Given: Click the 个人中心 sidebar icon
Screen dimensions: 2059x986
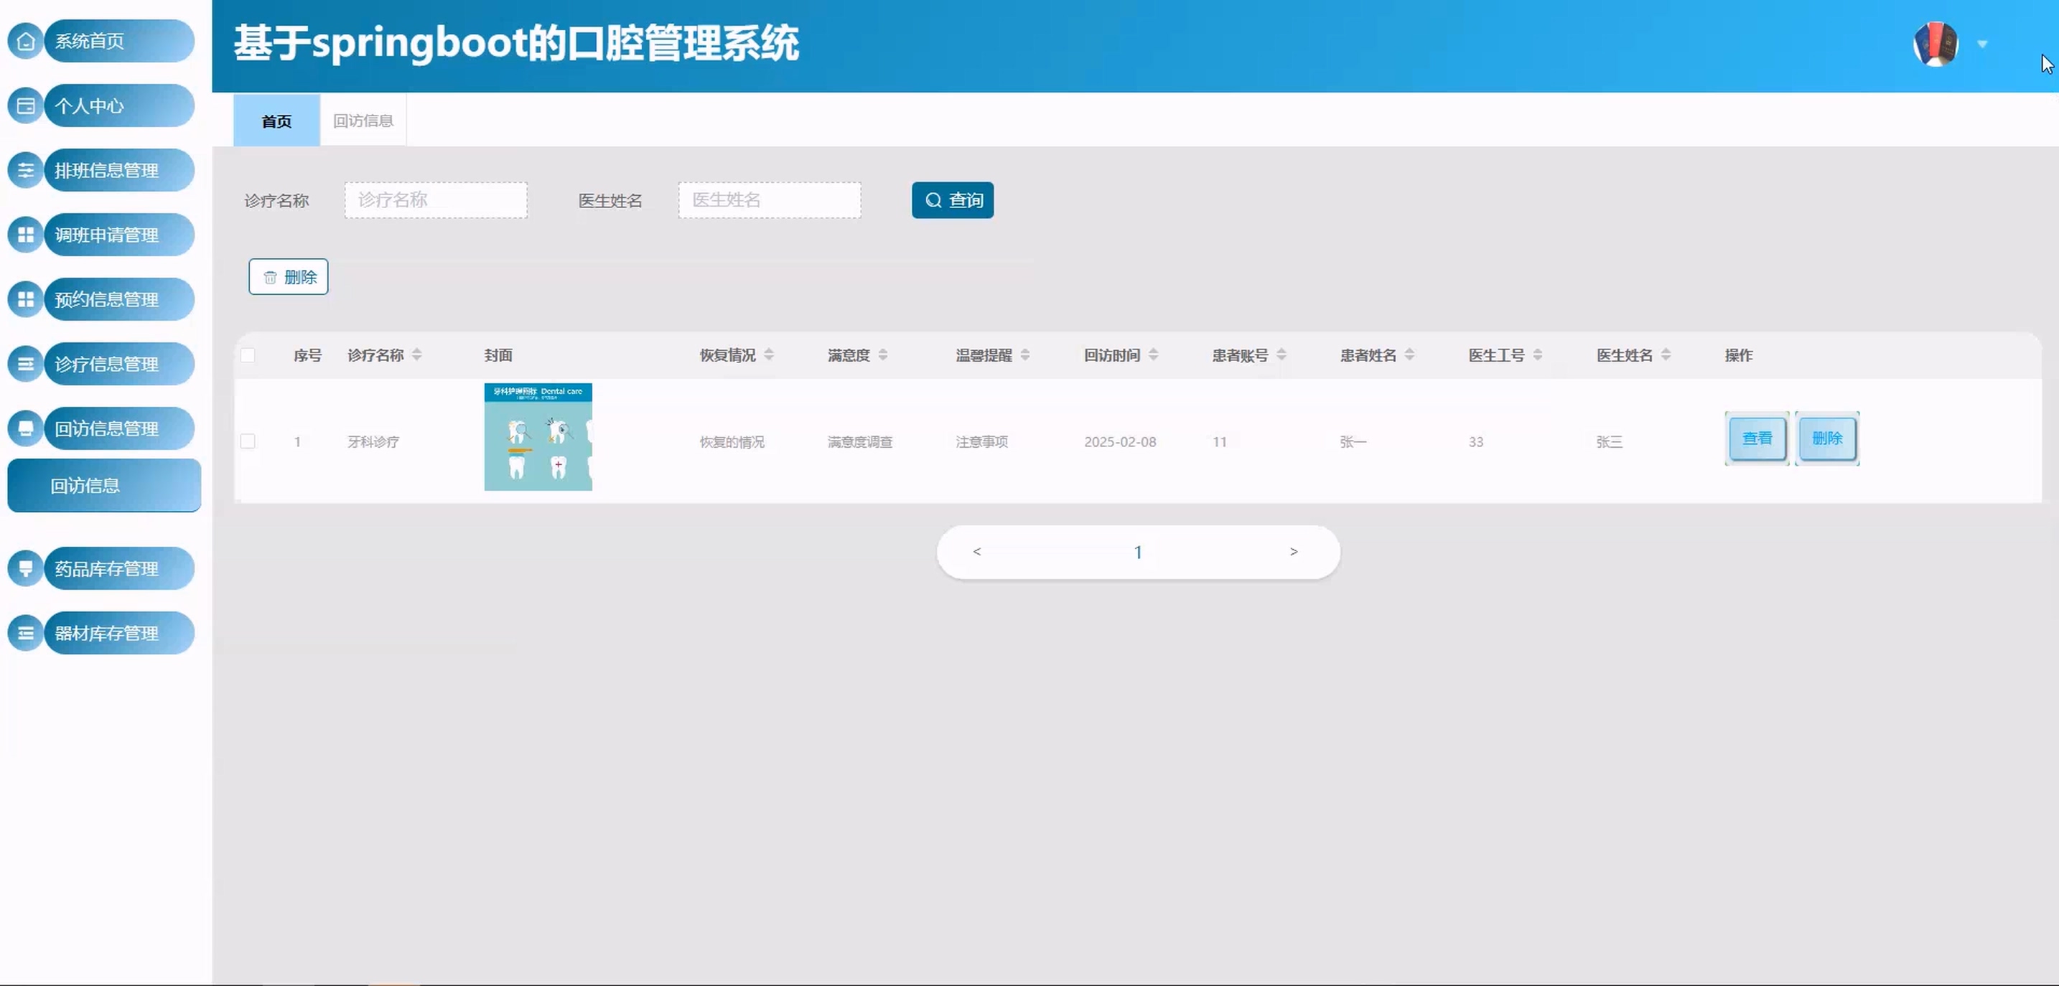Looking at the screenshot, I should pyautogui.click(x=26, y=105).
